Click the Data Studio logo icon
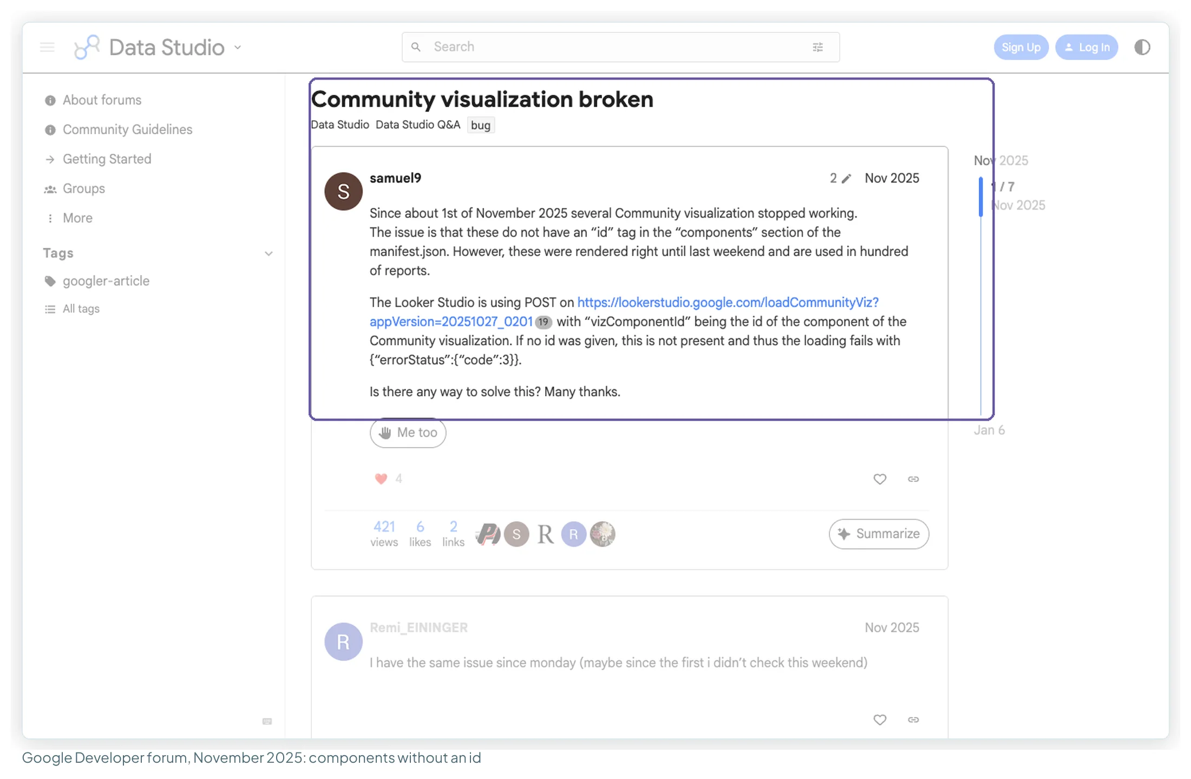Screen dimensions: 1191x779 (x=87, y=47)
